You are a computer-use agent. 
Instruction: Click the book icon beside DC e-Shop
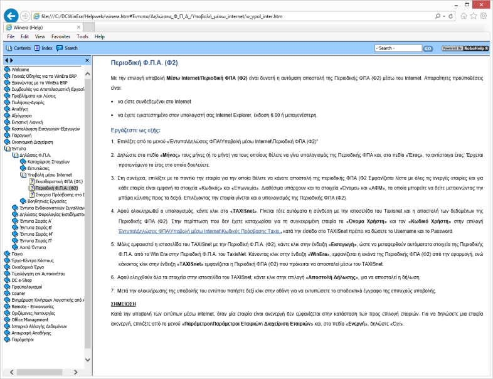point(7,280)
